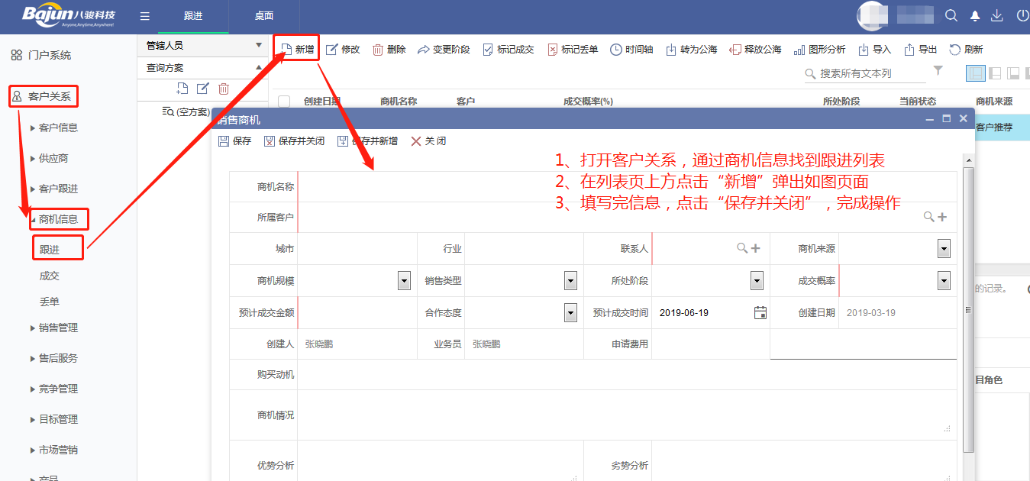Open the 销售类型 dropdown
1030x481 pixels.
coord(570,280)
